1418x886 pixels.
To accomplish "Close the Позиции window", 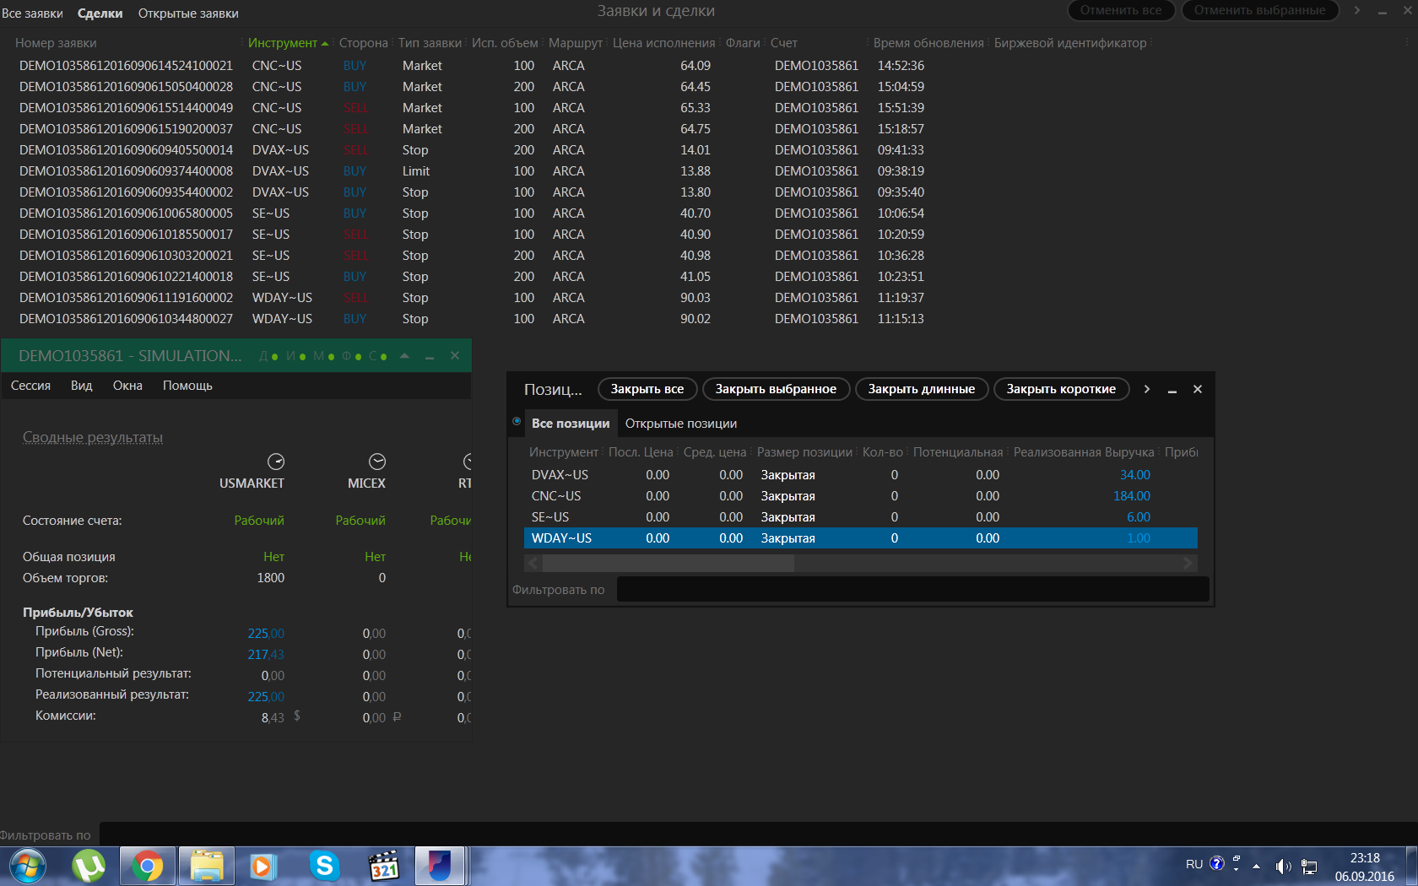I will coord(1198,389).
